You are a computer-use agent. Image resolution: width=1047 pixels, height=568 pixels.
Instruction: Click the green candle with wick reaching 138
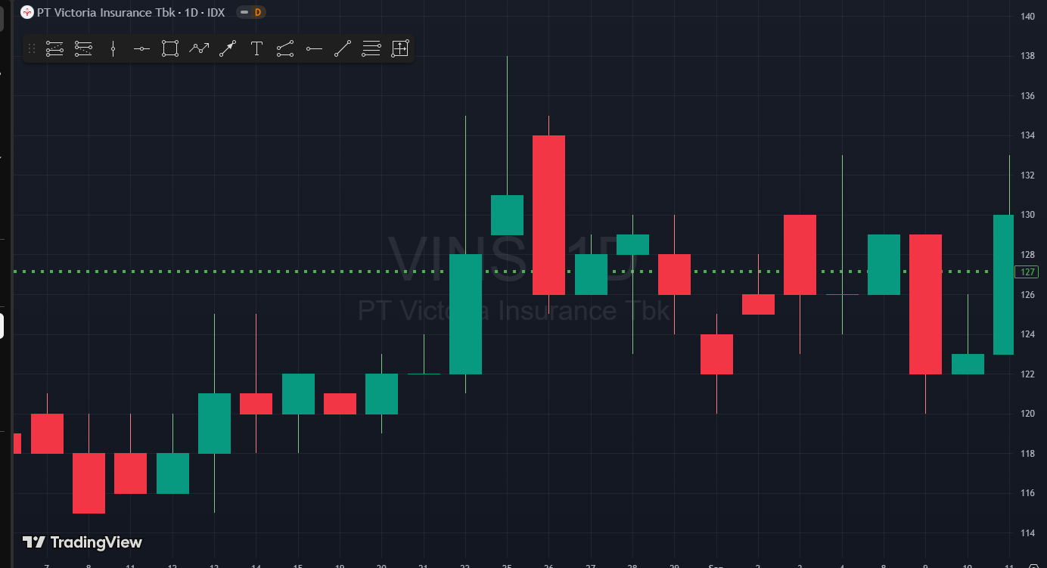pos(507,215)
